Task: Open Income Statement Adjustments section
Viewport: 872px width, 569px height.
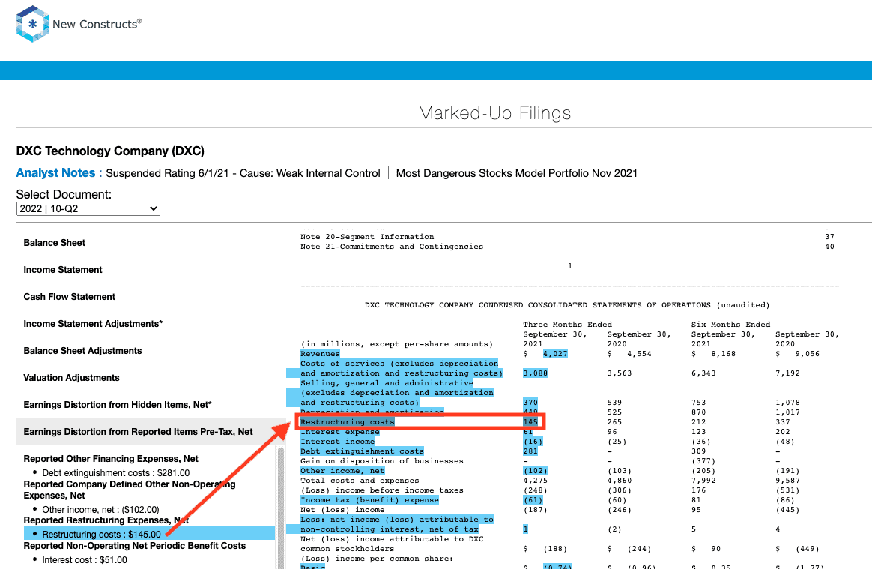Action: 151,323
